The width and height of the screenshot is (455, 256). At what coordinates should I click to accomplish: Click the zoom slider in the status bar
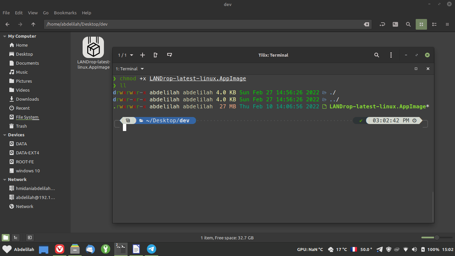(436, 237)
